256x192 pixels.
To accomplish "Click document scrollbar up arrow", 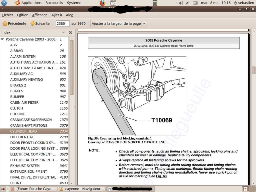I will pyautogui.click(x=253, y=31).
